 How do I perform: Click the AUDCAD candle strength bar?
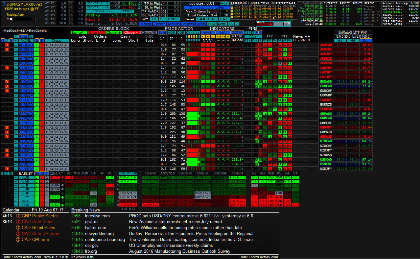(x=193, y=45)
